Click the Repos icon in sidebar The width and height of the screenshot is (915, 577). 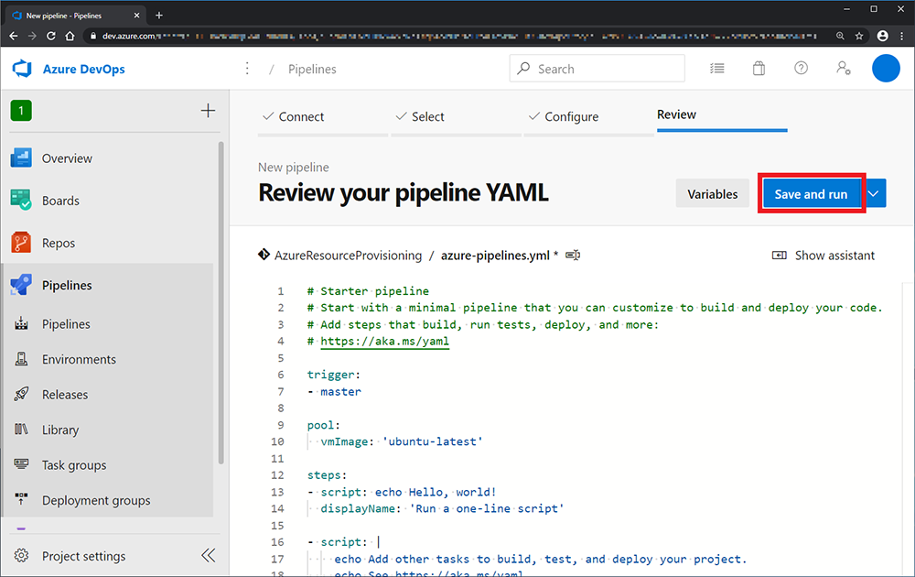pos(21,243)
